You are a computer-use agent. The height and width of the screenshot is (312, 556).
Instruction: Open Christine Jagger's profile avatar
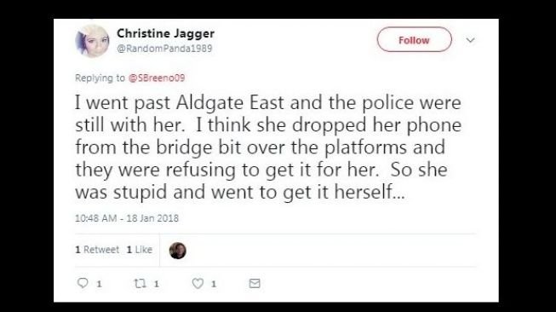click(92, 41)
